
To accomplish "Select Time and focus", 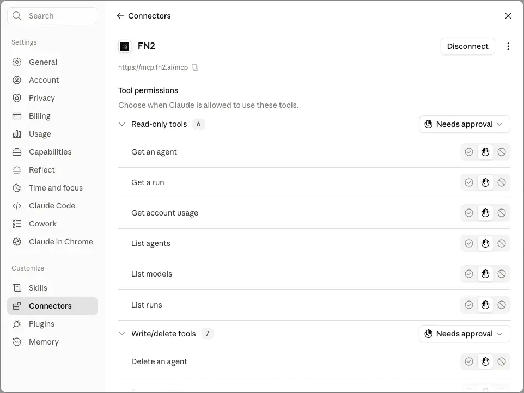I will coord(52,188).
